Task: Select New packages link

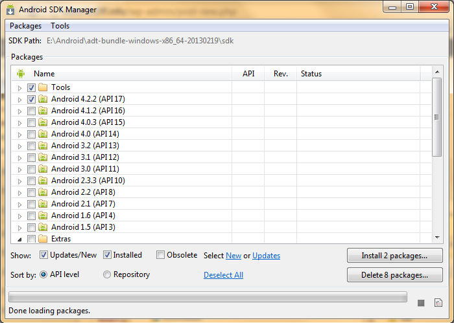Action: [233, 256]
